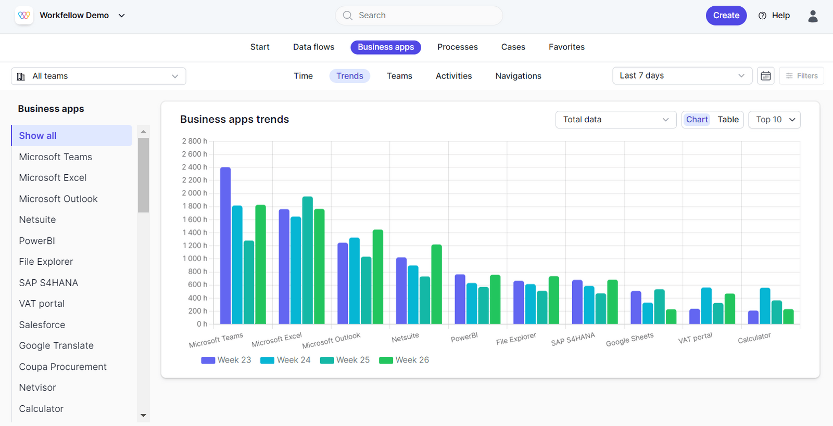833x426 pixels.
Task: Open the user profile icon
Action: click(x=813, y=16)
